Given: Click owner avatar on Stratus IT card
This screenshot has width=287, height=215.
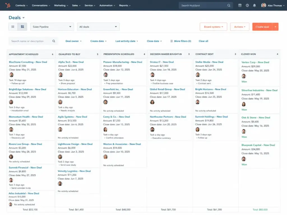Looking at the screenshot, I should click(152, 75).
